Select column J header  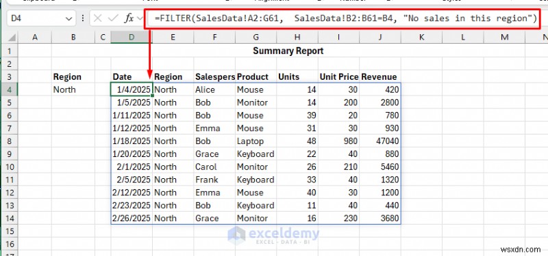[x=380, y=38]
